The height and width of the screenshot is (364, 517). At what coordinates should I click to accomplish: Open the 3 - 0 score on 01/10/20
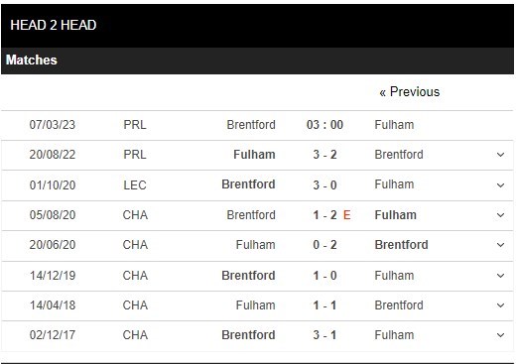[x=324, y=184]
